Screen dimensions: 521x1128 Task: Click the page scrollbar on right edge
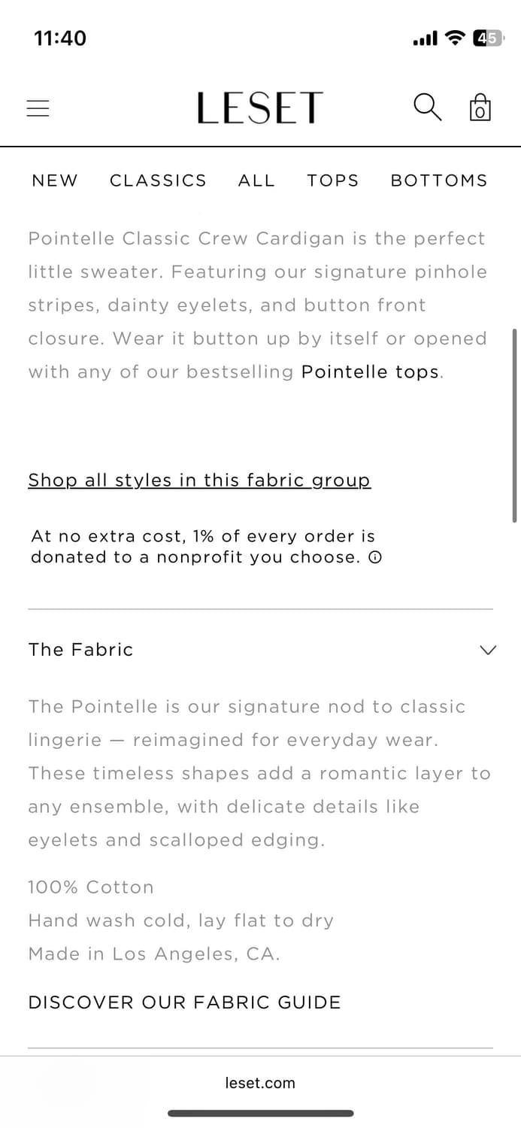pos(514,425)
